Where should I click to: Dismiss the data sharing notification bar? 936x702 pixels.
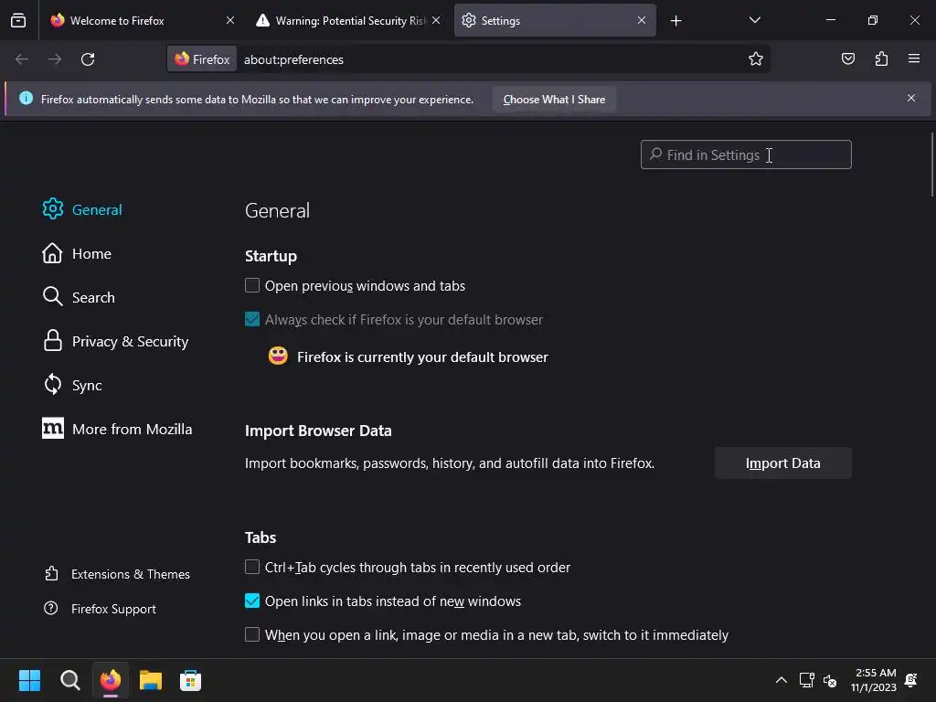pos(910,99)
